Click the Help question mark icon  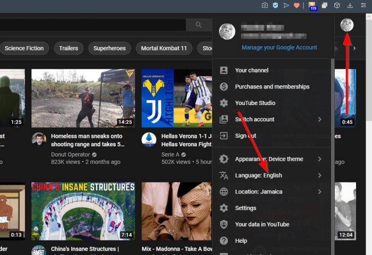[x=224, y=241]
